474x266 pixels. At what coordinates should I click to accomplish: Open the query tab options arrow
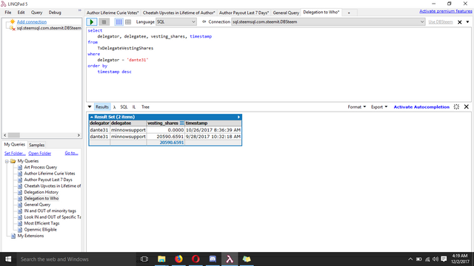pyautogui.click(x=467, y=22)
